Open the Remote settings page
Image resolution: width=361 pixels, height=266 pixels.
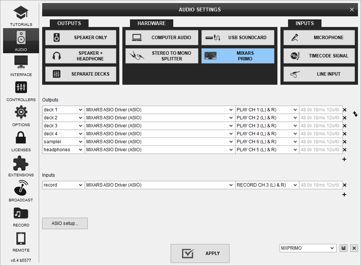[21, 241]
